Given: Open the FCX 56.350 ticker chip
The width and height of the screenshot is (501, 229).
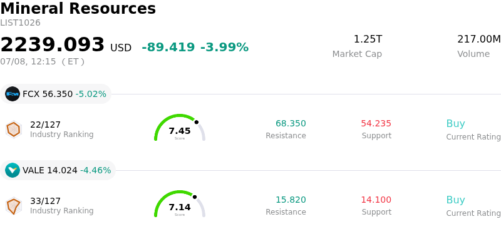Looking at the screenshot, I should [x=56, y=94].
